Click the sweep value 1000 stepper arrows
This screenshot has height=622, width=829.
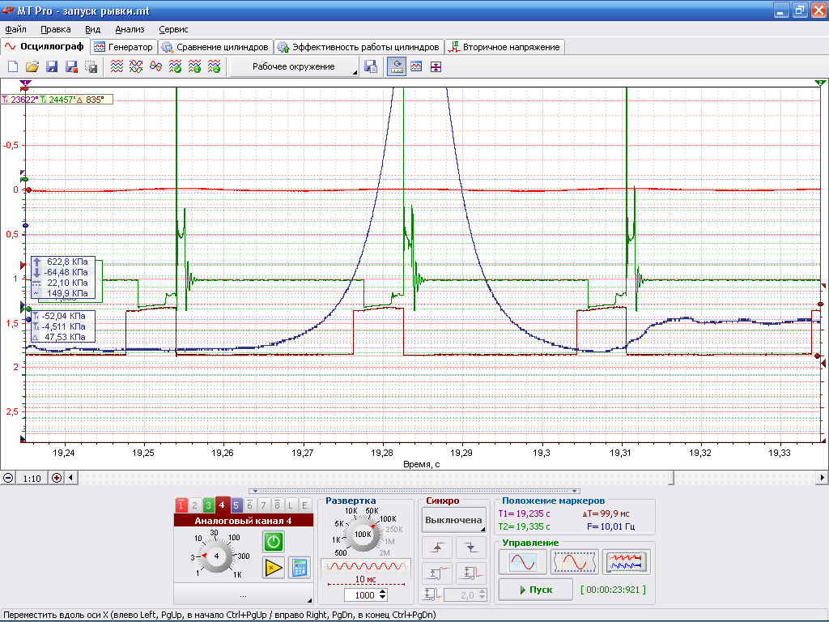click(383, 595)
